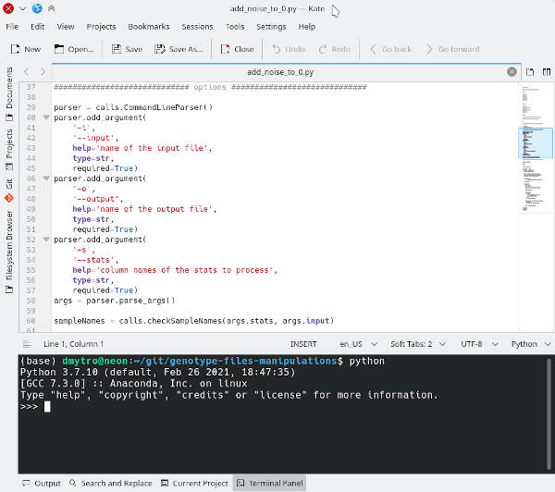Viewport: 555px width, 492px height.
Task: Click on the '--input' string
Action: (x=95, y=138)
